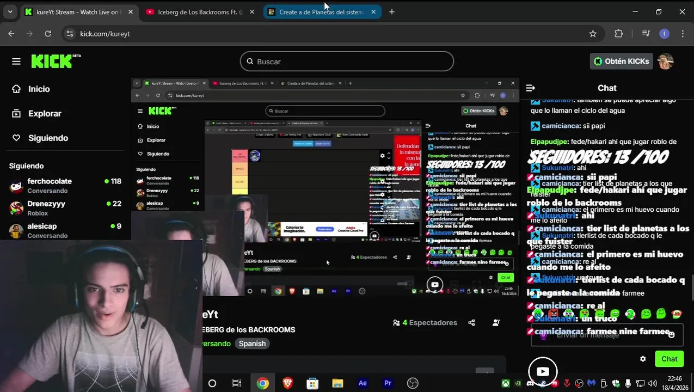This screenshot has width=694, height=392.
Task: Switch to the Iceberg de Los Backrooms tab
Action: coord(200,12)
